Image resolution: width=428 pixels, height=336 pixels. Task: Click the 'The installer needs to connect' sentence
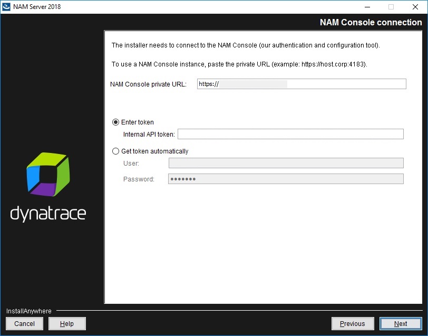(x=246, y=45)
